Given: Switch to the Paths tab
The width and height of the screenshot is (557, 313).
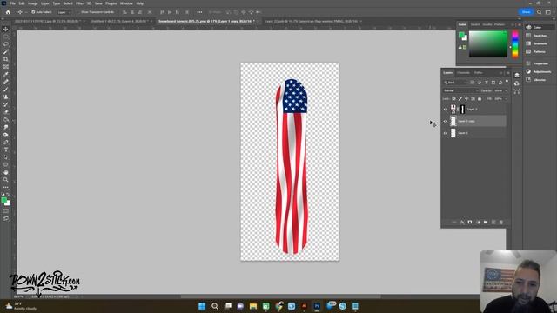Looking at the screenshot, I should 478,73.
